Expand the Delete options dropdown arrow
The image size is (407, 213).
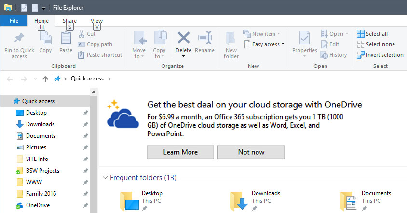(x=184, y=56)
